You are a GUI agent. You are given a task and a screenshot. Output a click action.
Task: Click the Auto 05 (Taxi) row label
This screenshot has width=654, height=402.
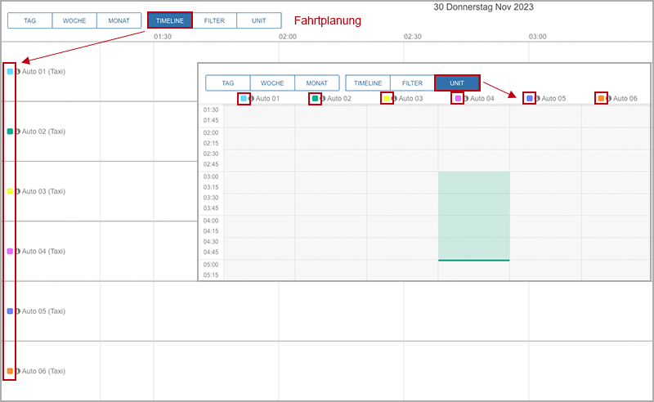[x=43, y=311]
